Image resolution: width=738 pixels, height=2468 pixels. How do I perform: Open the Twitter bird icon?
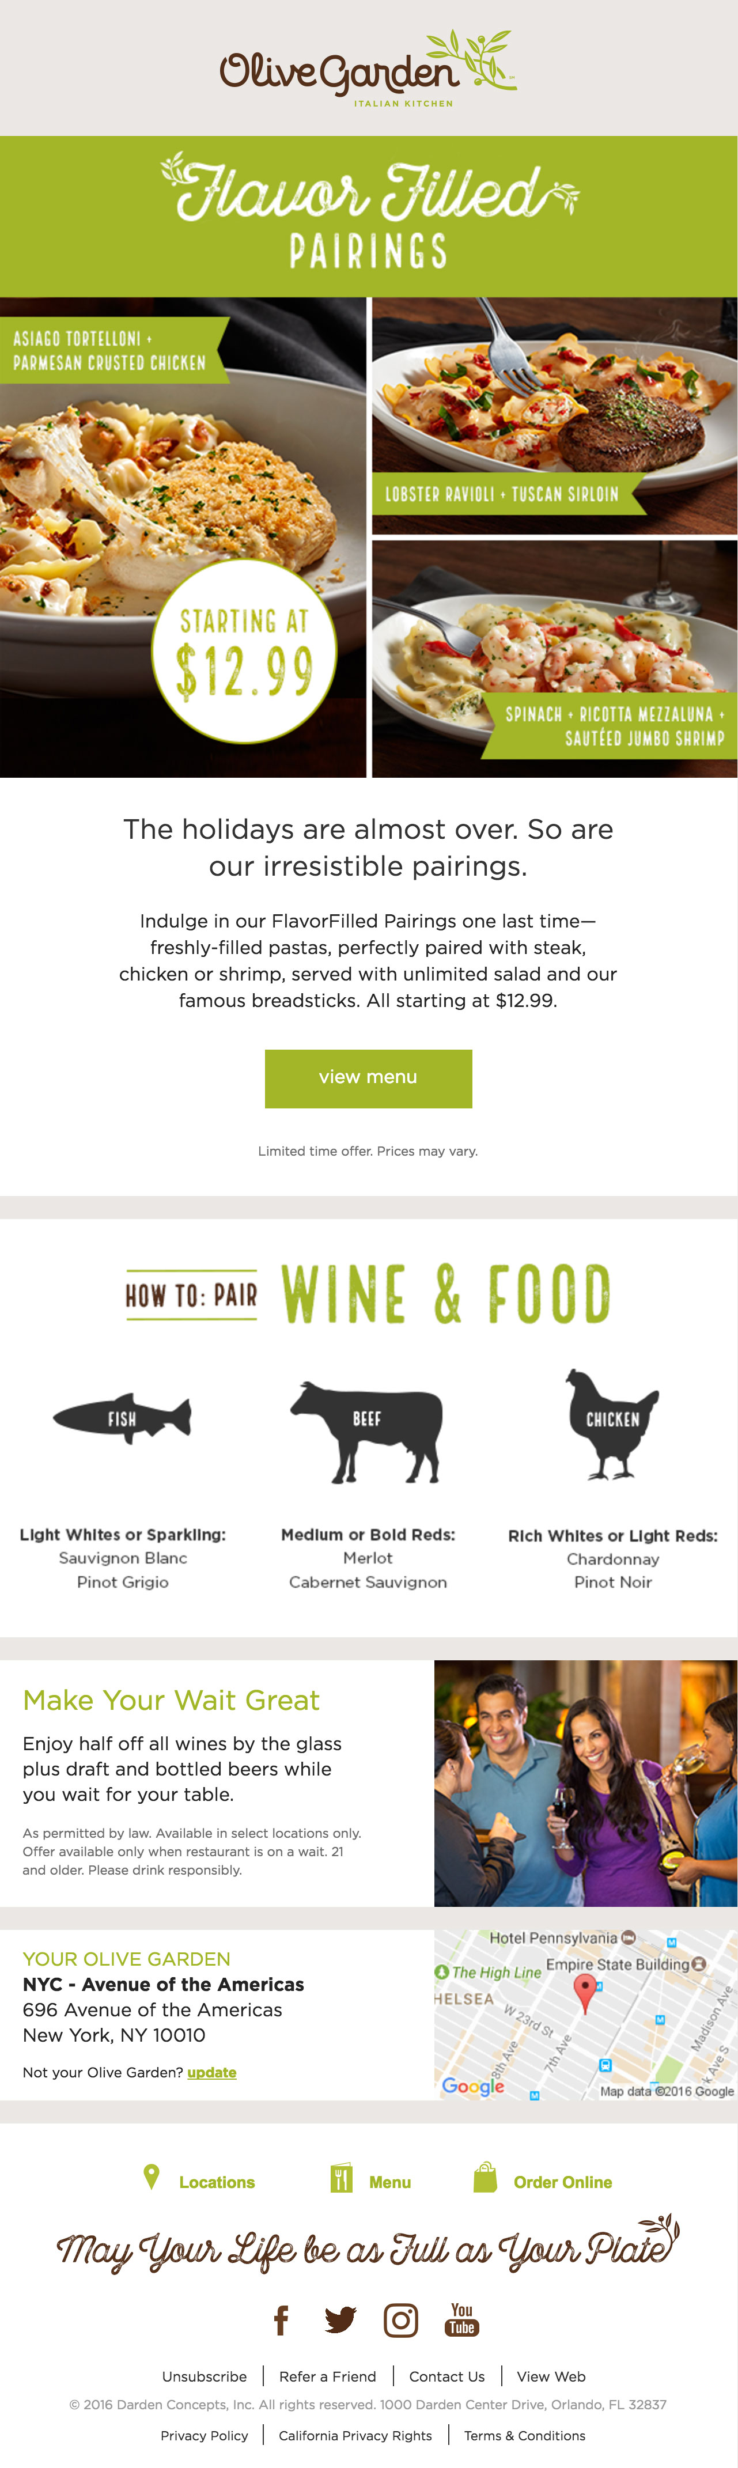[340, 2319]
